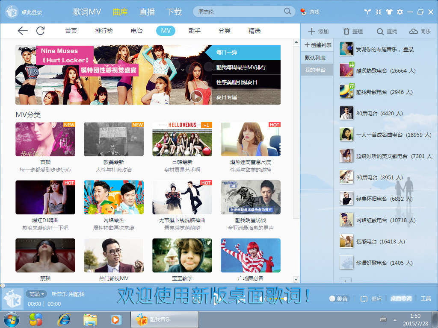
Task: Click the 整理 trash icon
Action: point(346,31)
